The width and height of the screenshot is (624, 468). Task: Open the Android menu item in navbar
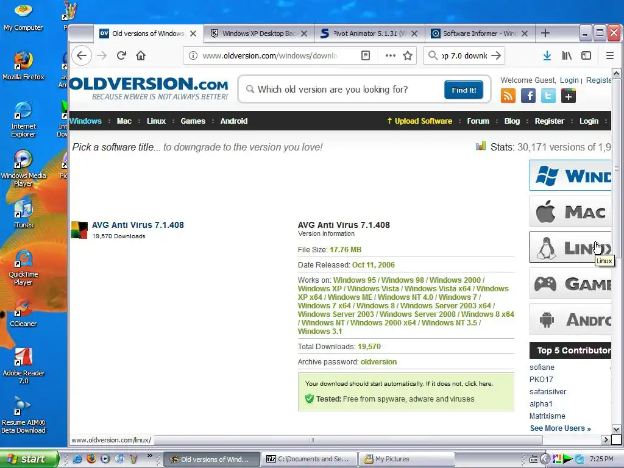(234, 121)
